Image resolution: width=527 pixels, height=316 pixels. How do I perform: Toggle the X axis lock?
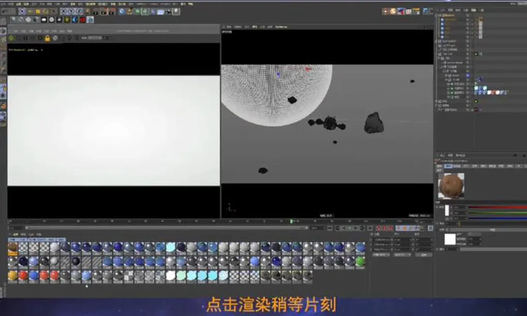[x=64, y=11]
